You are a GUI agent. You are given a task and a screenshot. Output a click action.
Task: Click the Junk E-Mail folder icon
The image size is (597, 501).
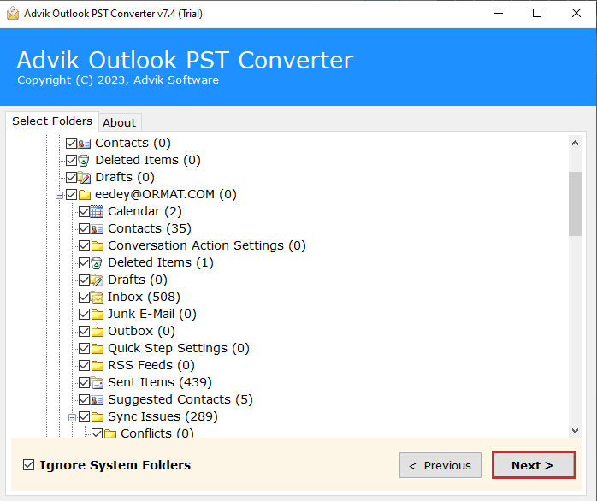[x=98, y=314]
